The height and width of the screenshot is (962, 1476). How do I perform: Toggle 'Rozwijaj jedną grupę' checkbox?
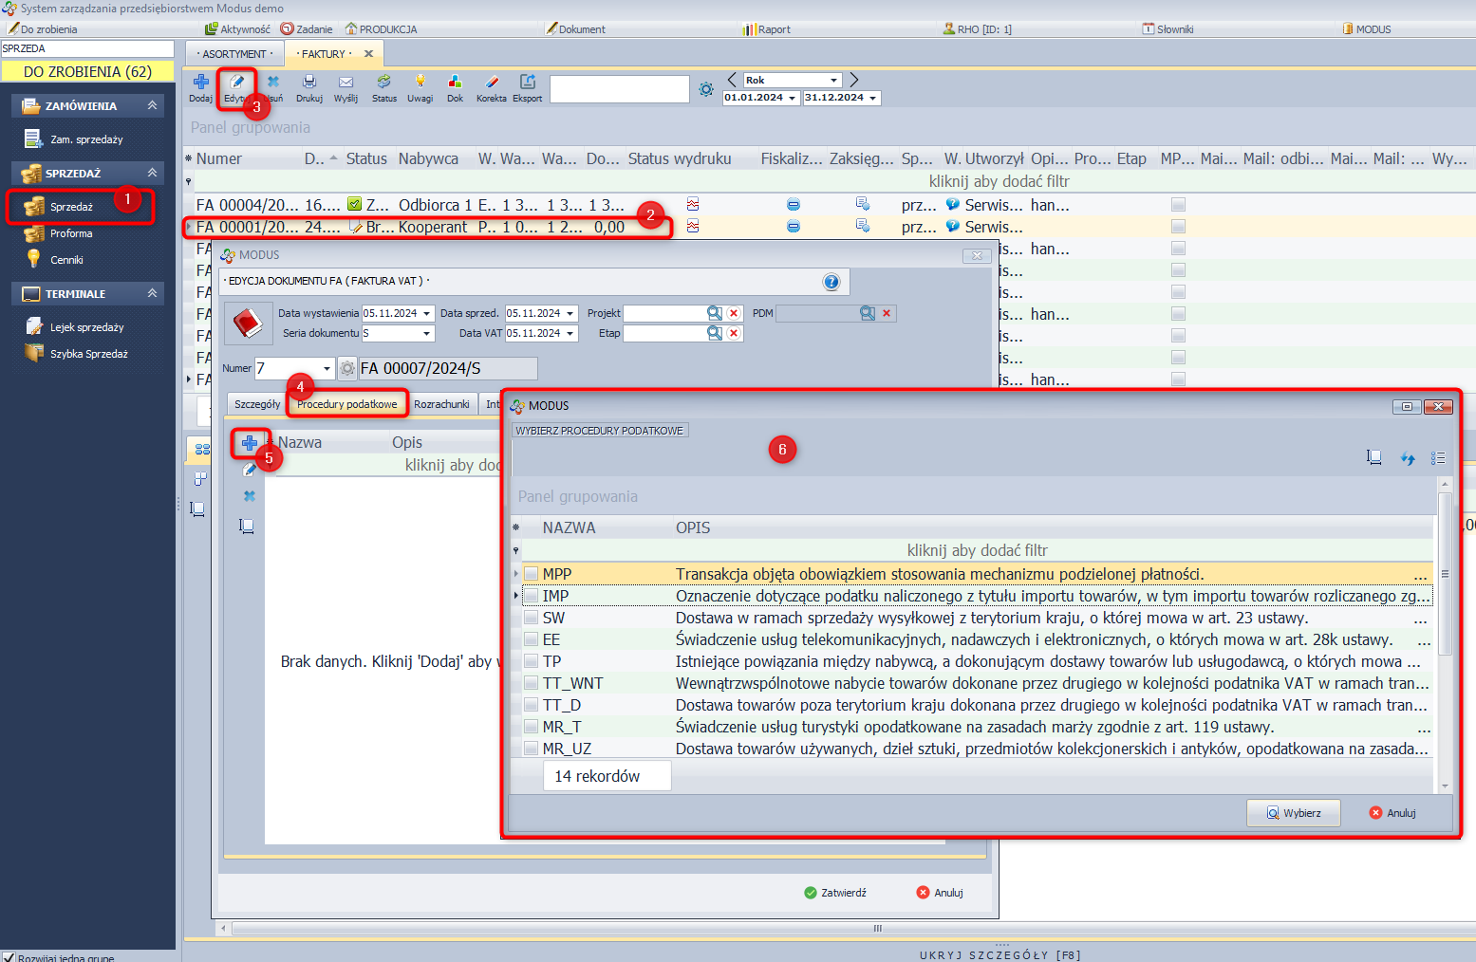[x=9, y=957]
